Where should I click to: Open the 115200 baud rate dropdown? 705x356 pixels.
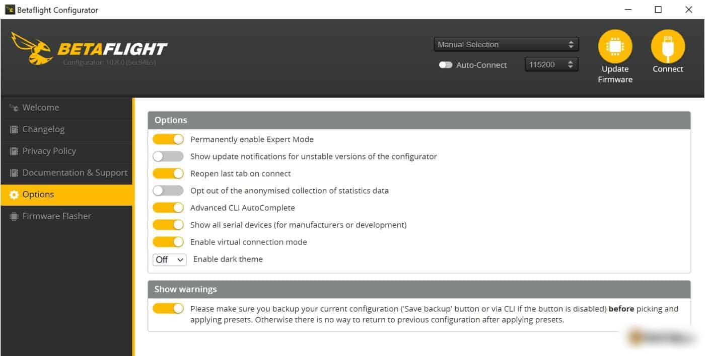[551, 64]
